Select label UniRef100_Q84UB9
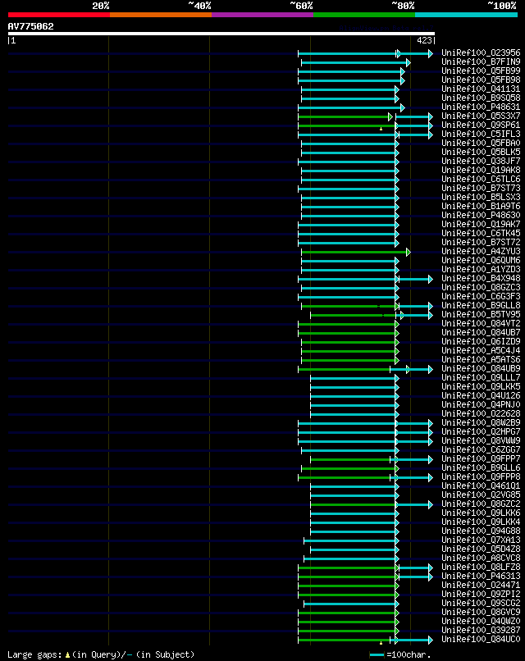525x661 pixels. point(482,369)
